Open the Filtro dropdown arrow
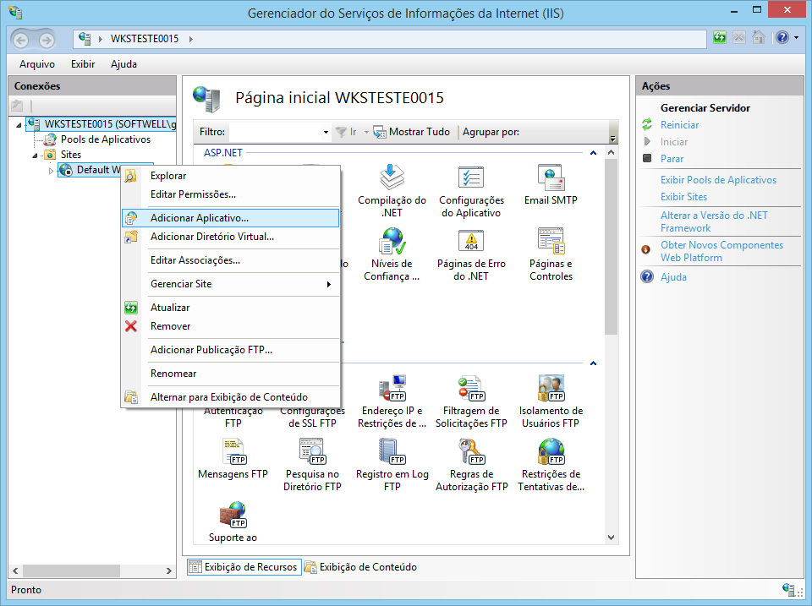 (326, 133)
